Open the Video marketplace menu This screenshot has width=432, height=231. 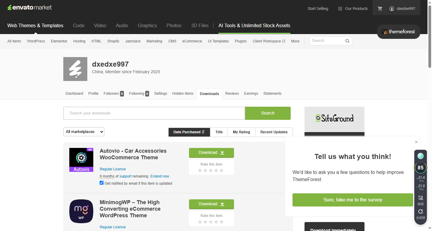coord(100,26)
